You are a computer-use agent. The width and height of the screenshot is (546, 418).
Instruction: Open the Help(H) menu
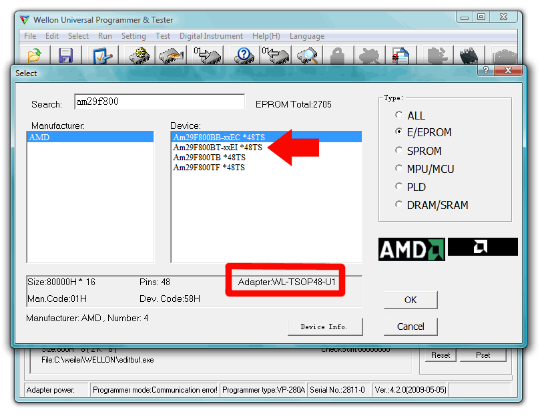point(266,36)
